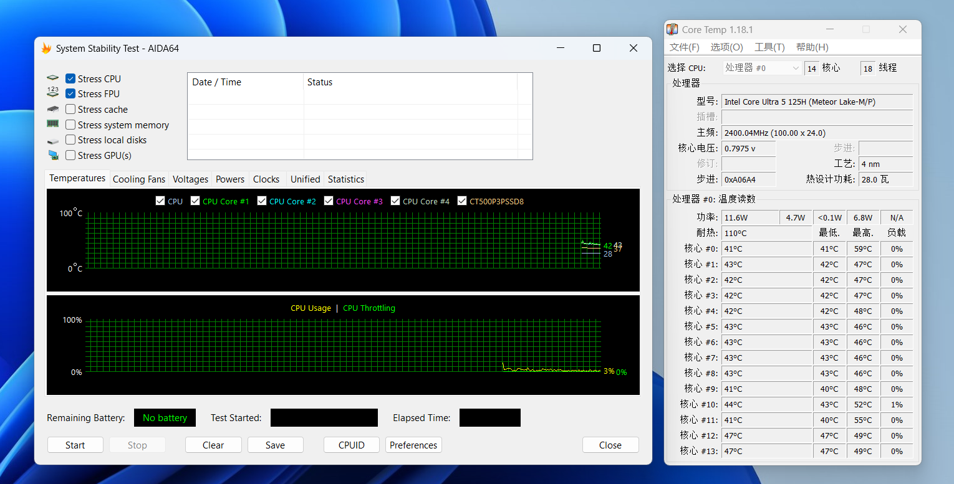Click the 核心 #13 row label
954x484 pixels.
pos(698,451)
